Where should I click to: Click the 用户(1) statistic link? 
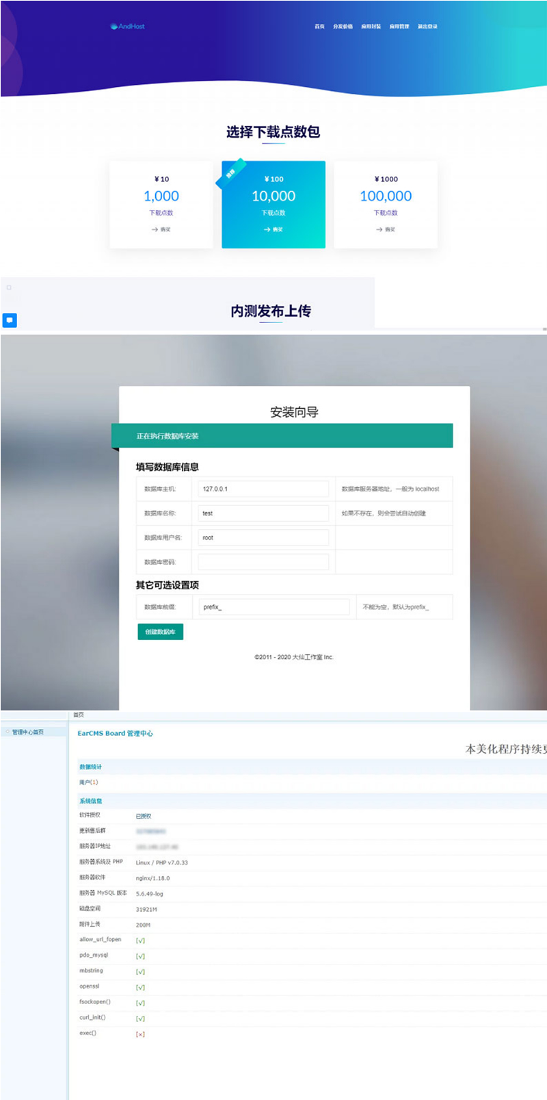89,782
